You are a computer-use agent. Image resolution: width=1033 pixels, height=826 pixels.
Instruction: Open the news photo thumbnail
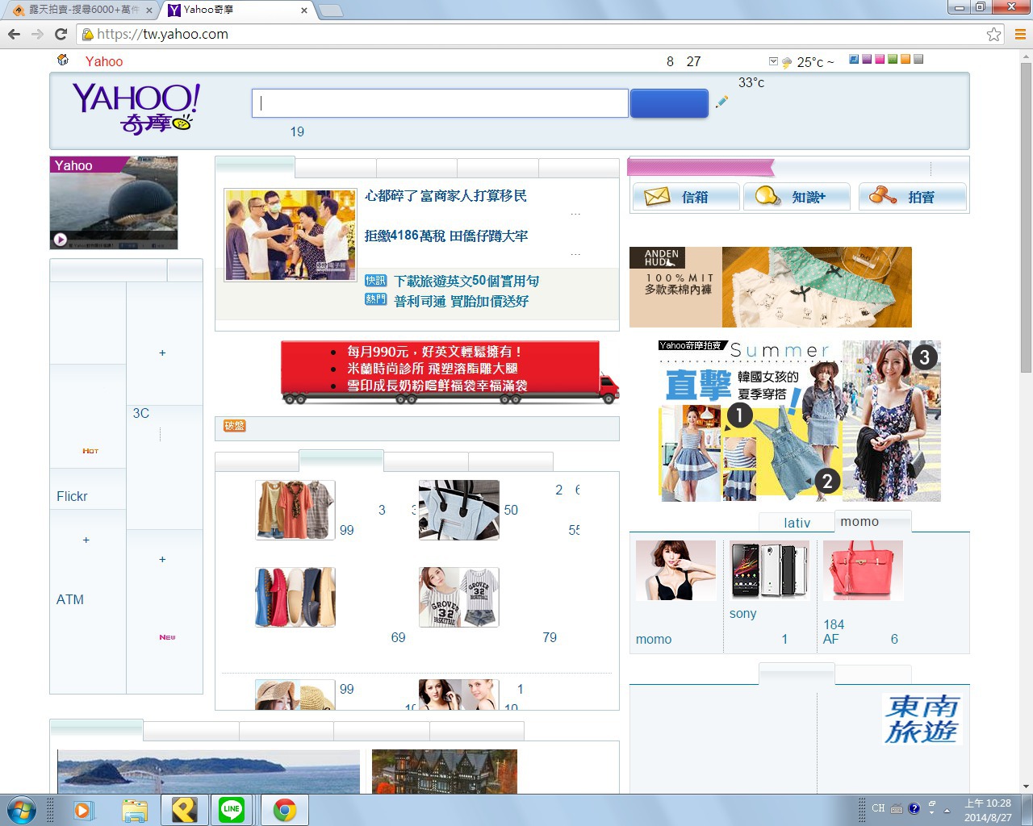(x=291, y=235)
